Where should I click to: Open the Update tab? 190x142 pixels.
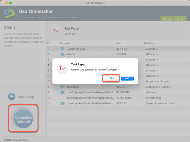click(x=167, y=19)
